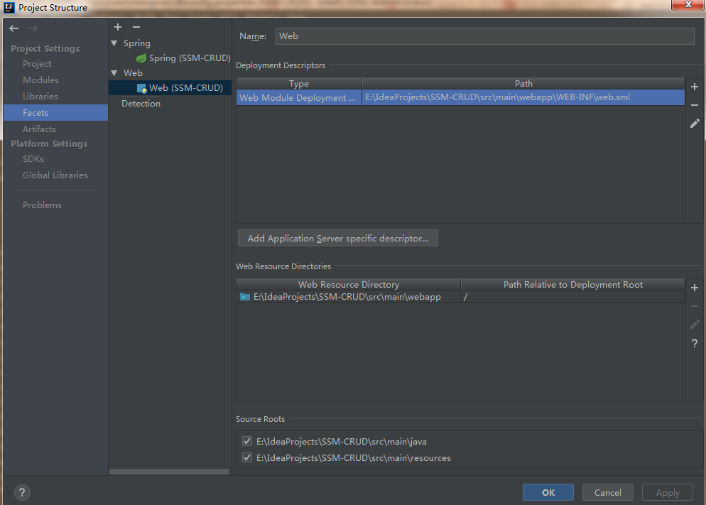Click the facet list horizontal scrollbar
This screenshot has width=706, height=505.
169,472
